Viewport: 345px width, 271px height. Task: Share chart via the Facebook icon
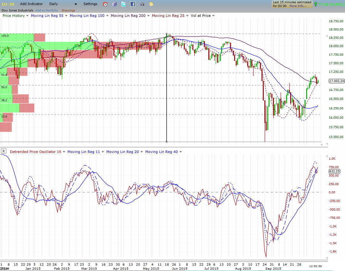click(133, 4)
